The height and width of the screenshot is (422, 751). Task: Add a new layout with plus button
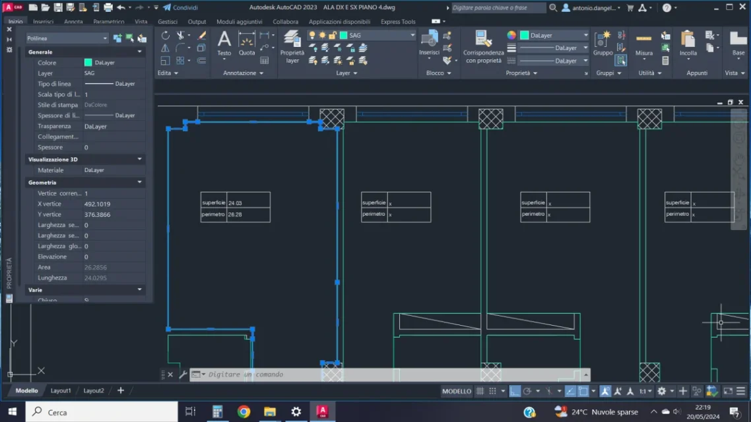point(121,390)
